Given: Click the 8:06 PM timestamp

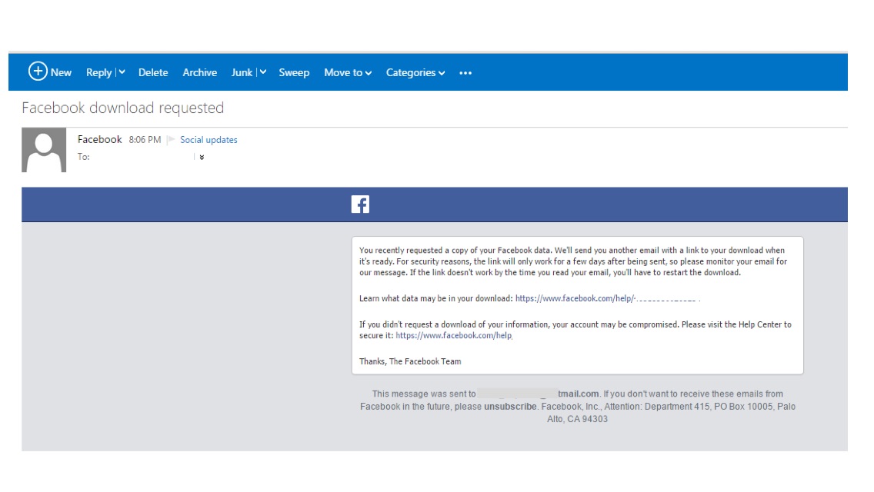Looking at the screenshot, I should point(145,140).
